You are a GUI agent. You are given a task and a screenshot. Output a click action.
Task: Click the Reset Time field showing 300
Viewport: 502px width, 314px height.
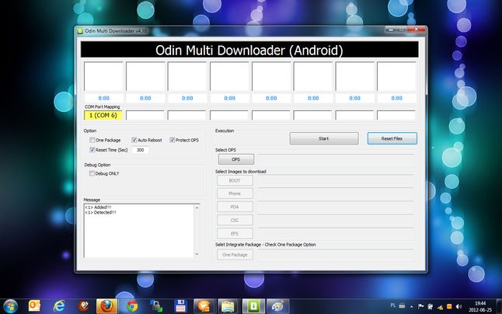click(141, 150)
